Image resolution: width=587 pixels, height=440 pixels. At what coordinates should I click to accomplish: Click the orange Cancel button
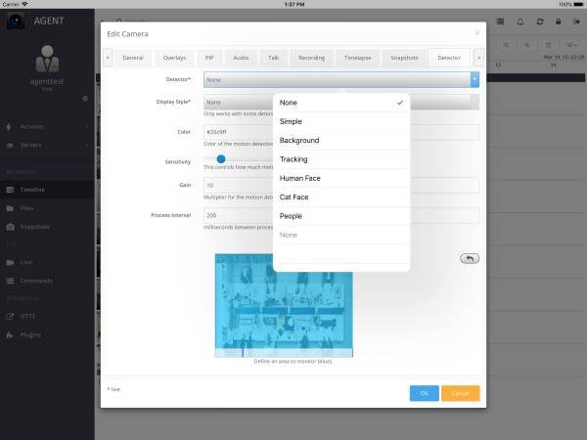click(x=461, y=393)
